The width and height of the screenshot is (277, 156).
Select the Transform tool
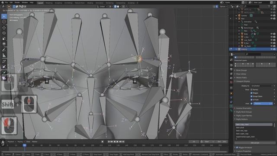click(4, 44)
